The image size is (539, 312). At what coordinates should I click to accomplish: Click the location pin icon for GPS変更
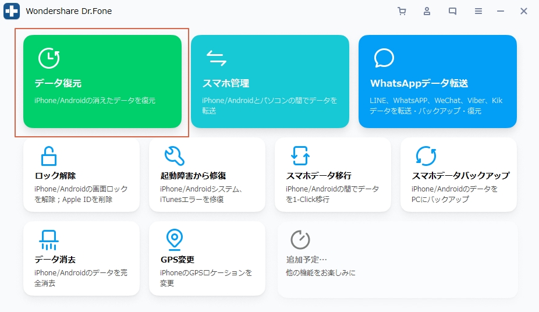coord(175,240)
